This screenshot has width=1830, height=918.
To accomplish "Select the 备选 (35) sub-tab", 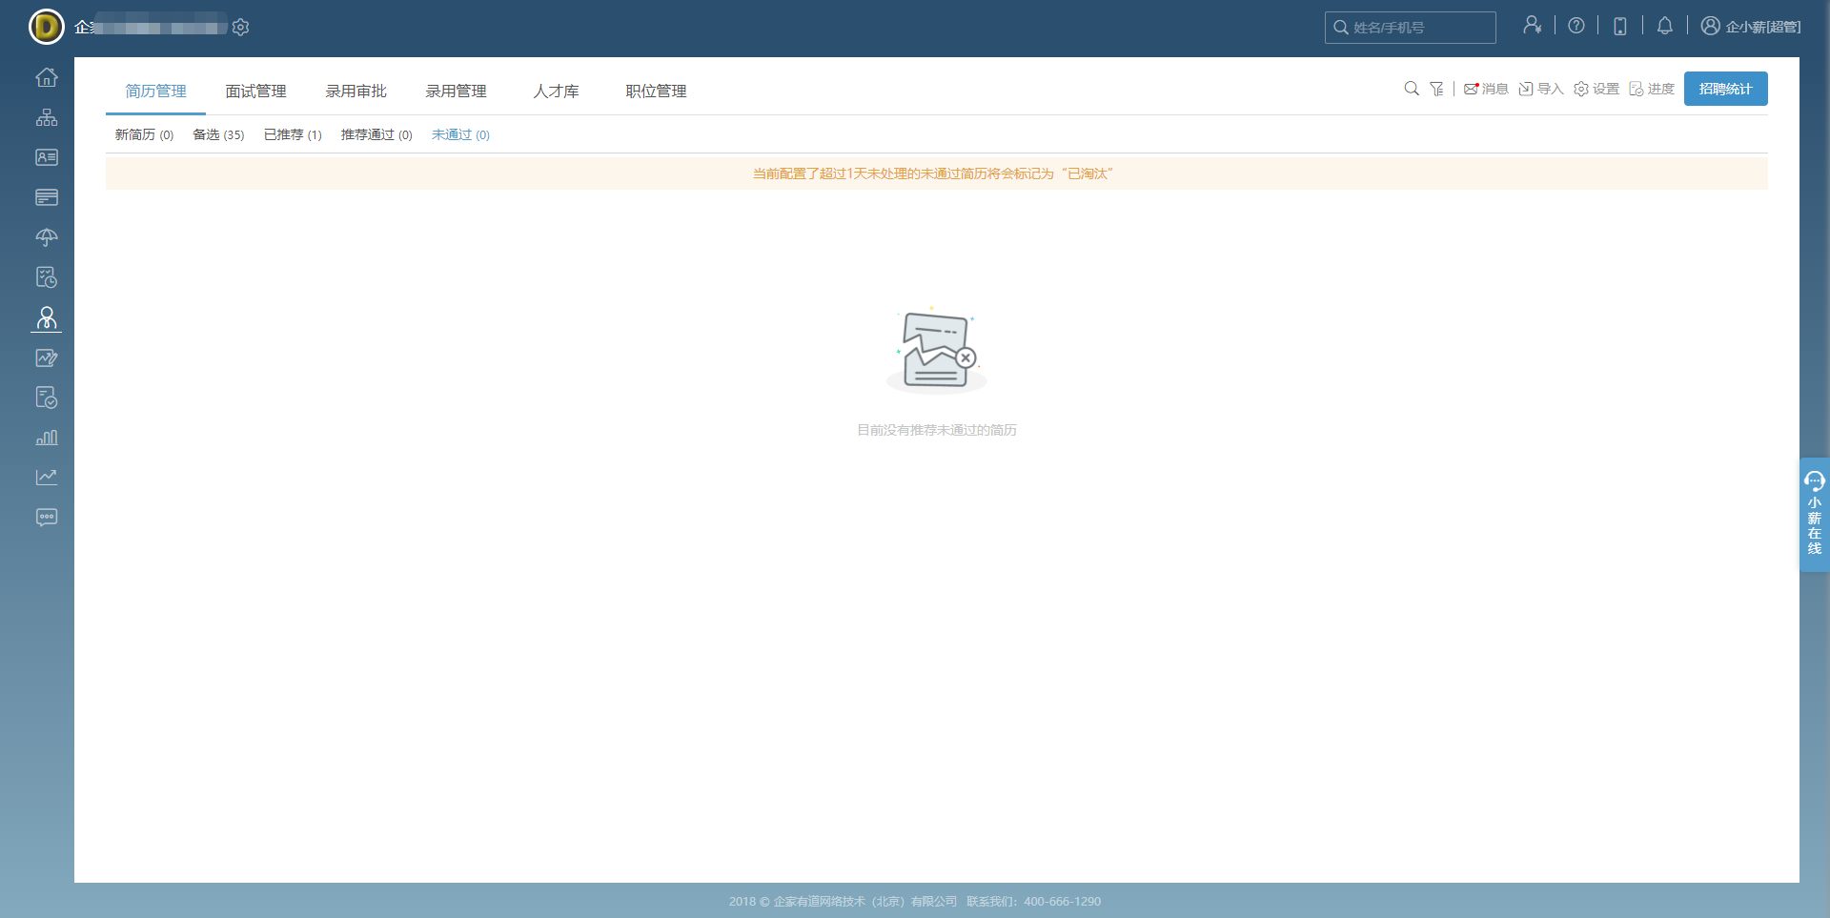I will (218, 134).
